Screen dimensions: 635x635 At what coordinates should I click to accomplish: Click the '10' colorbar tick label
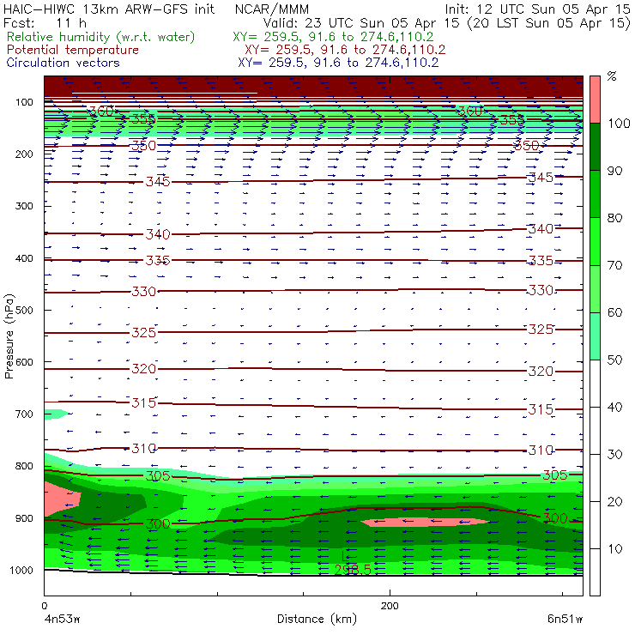pyautogui.click(x=614, y=548)
